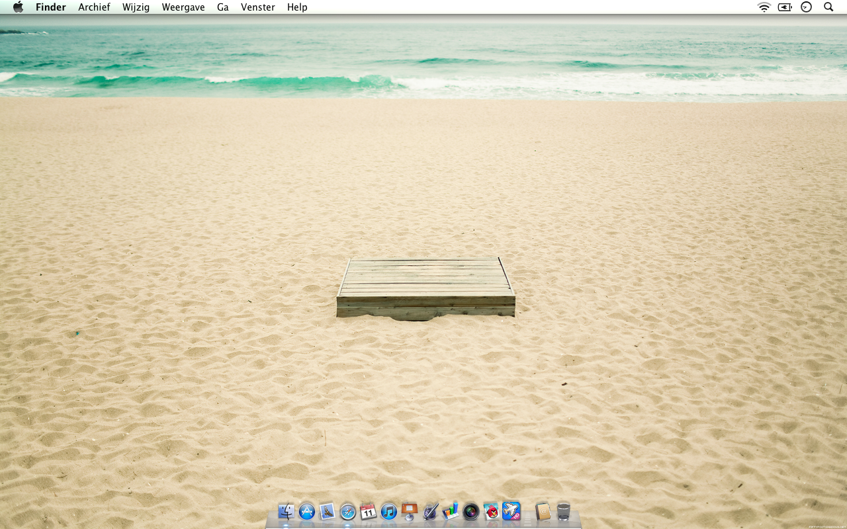Open the Address Book icon
The height and width of the screenshot is (529, 847).
[x=543, y=512]
